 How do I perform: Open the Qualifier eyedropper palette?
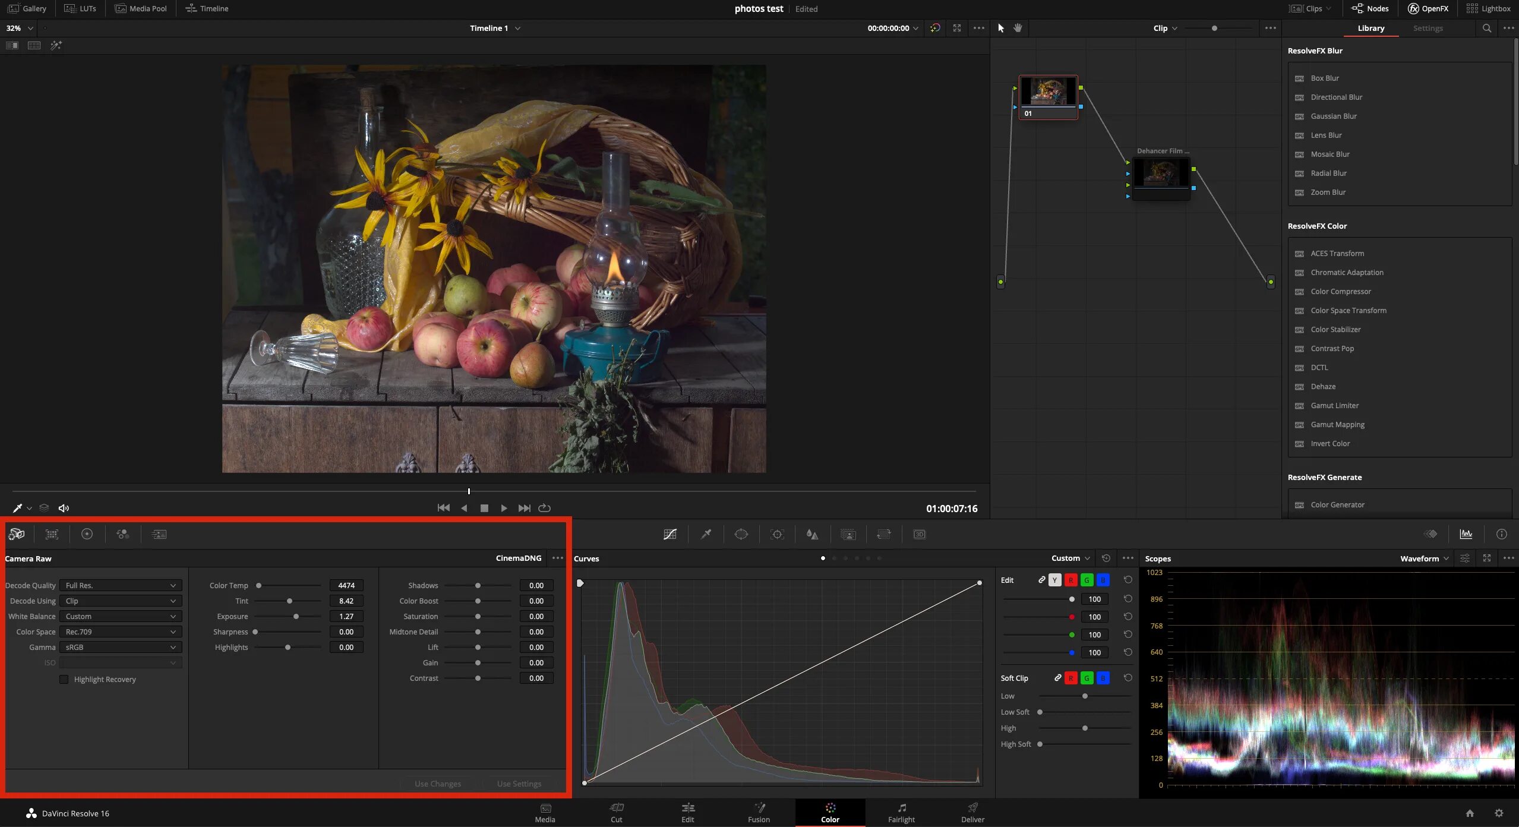(706, 534)
